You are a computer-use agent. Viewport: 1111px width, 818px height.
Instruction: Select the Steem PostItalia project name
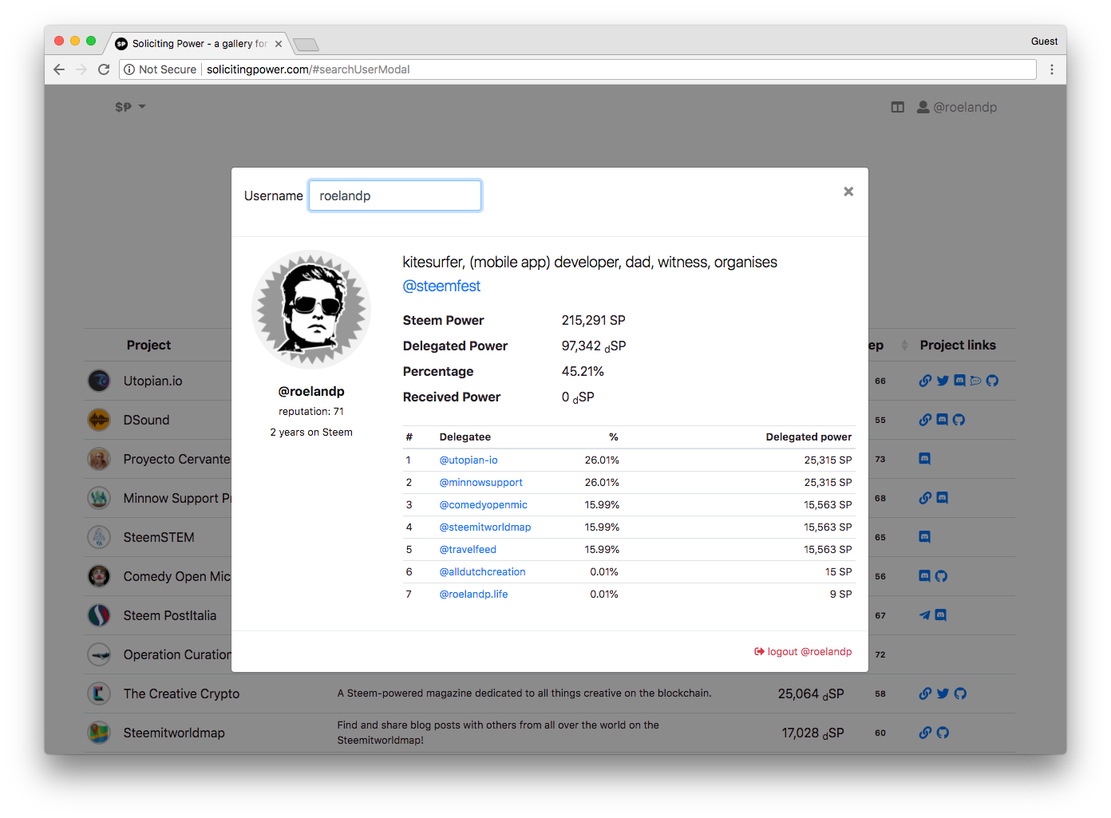(x=170, y=615)
